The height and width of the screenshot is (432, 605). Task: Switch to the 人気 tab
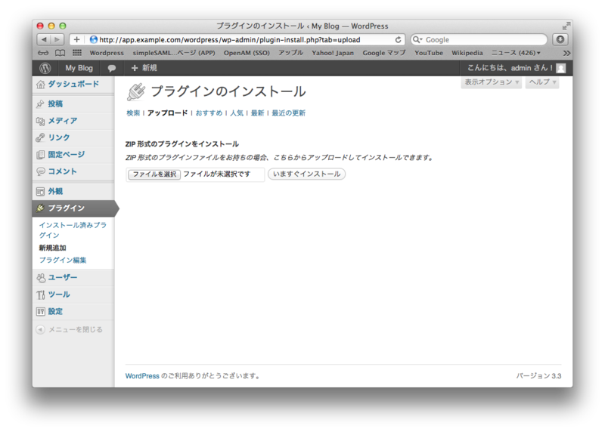tap(237, 113)
